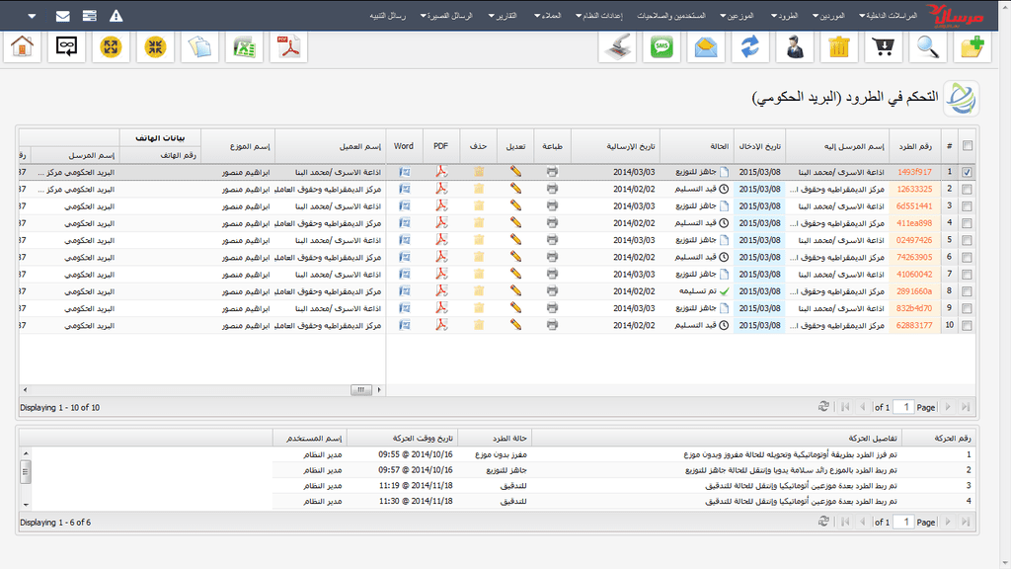1011x569 pixels.
Task: Click the Home icon in the toolbar
Action: point(23,46)
